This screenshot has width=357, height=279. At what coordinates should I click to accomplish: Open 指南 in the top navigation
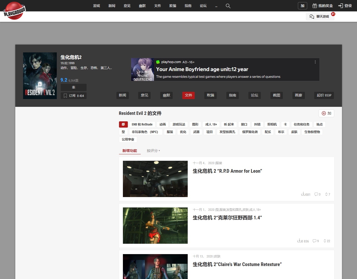click(188, 6)
